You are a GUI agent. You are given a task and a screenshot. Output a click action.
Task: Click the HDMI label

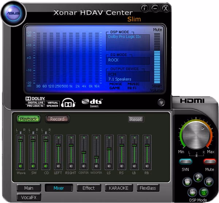tap(192, 101)
